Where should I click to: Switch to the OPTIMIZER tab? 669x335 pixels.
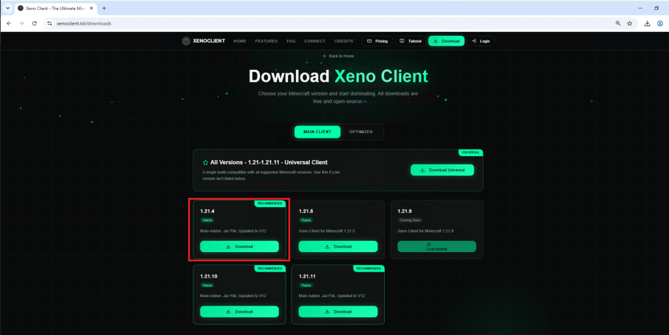click(361, 132)
